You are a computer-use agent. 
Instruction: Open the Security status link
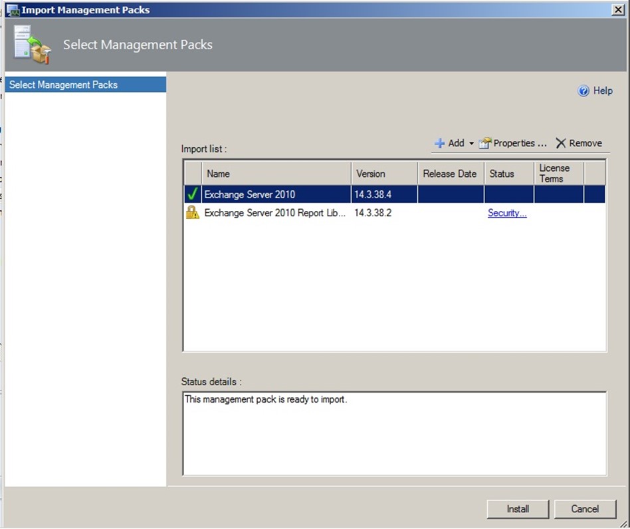[x=507, y=213]
